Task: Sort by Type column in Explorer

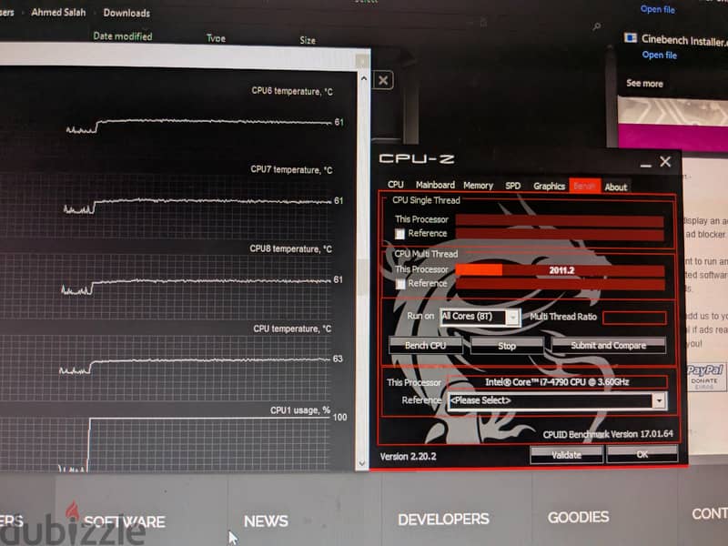Action: (216, 38)
